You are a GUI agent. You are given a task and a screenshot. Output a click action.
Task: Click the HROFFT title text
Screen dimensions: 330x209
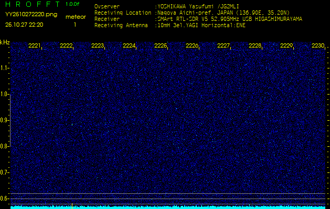click(x=31, y=4)
